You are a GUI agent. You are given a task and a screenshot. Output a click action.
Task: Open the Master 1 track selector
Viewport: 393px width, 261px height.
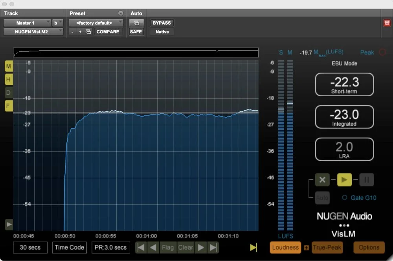pyautogui.click(x=28, y=23)
